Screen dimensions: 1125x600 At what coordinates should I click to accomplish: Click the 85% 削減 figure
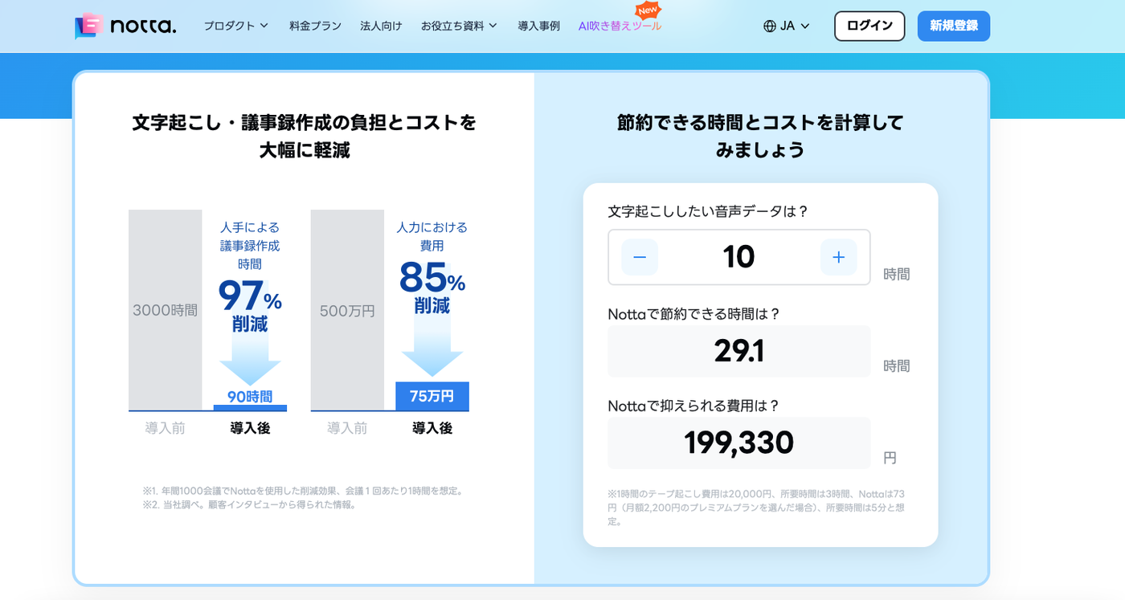click(432, 288)
